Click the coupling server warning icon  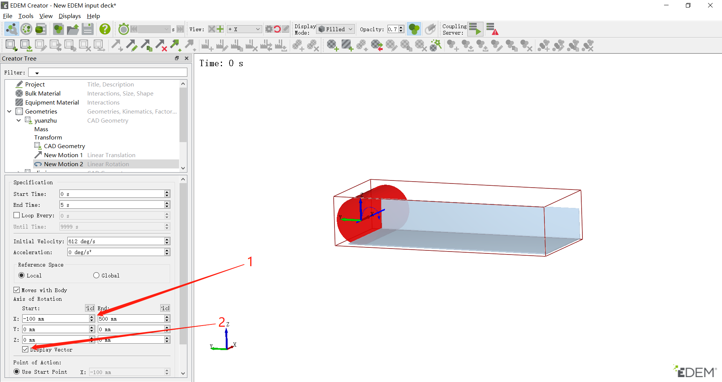click(x=492, y=29)
